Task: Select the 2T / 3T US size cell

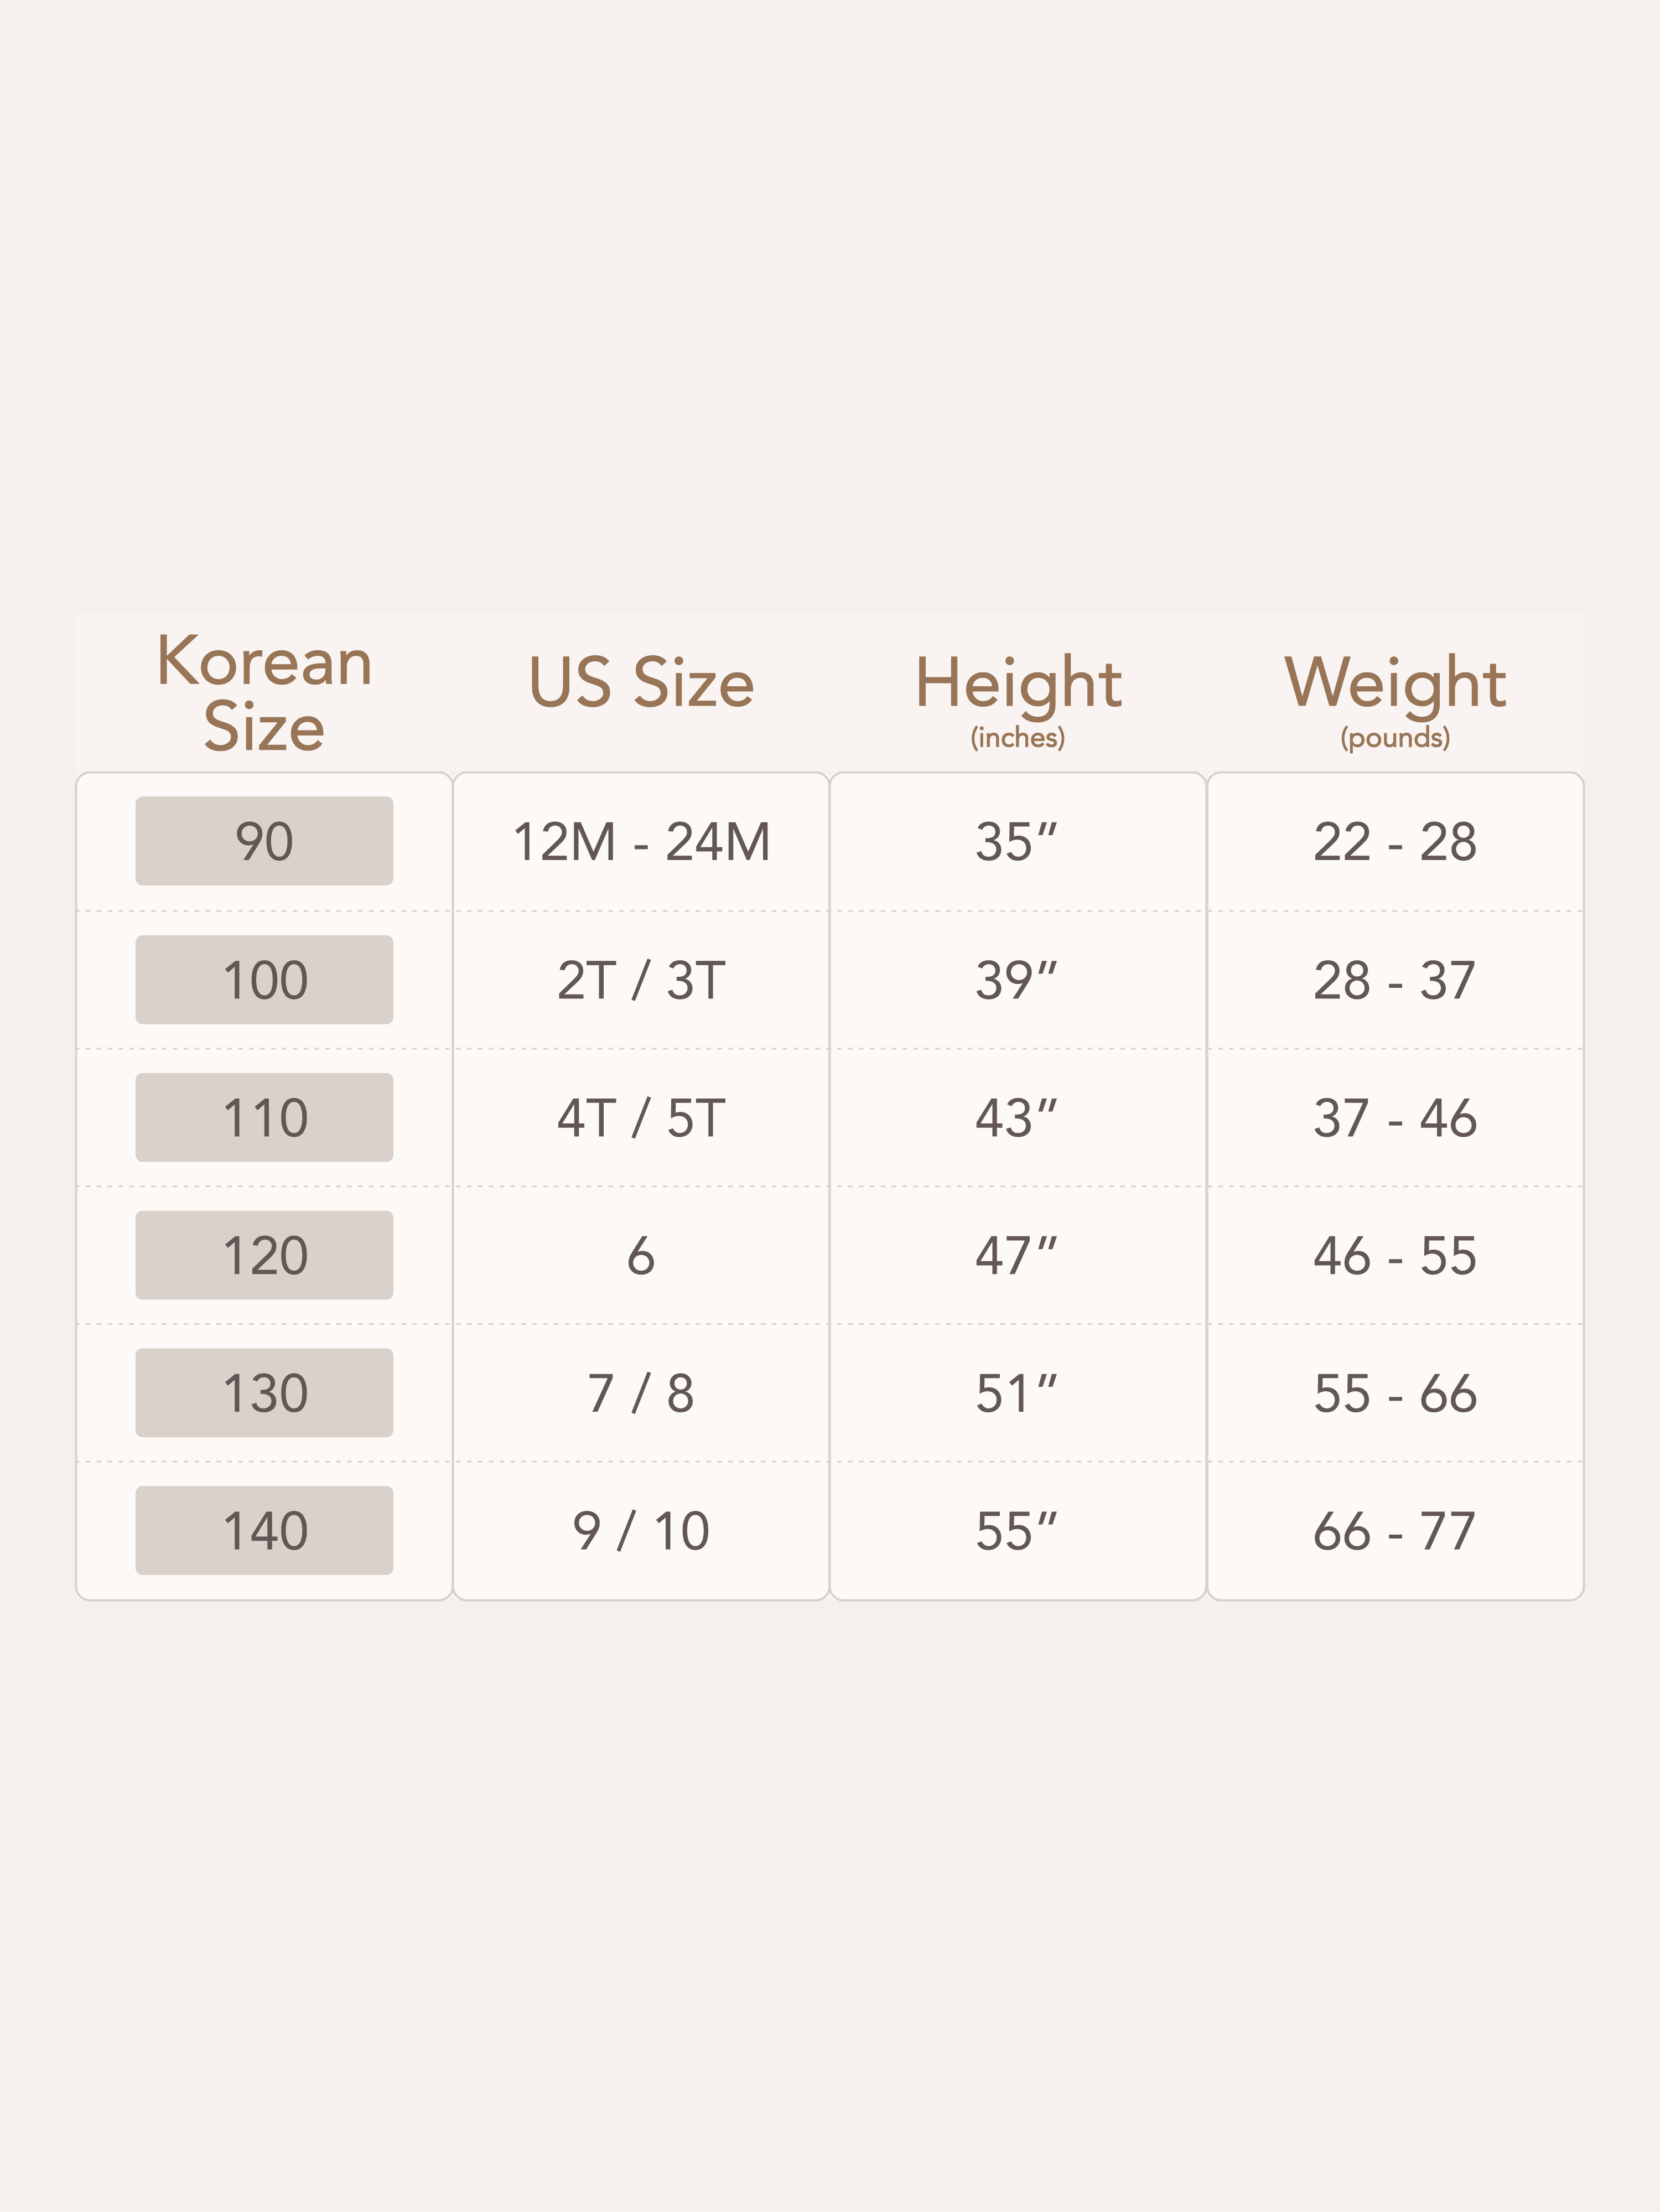Action: (641, 980)
